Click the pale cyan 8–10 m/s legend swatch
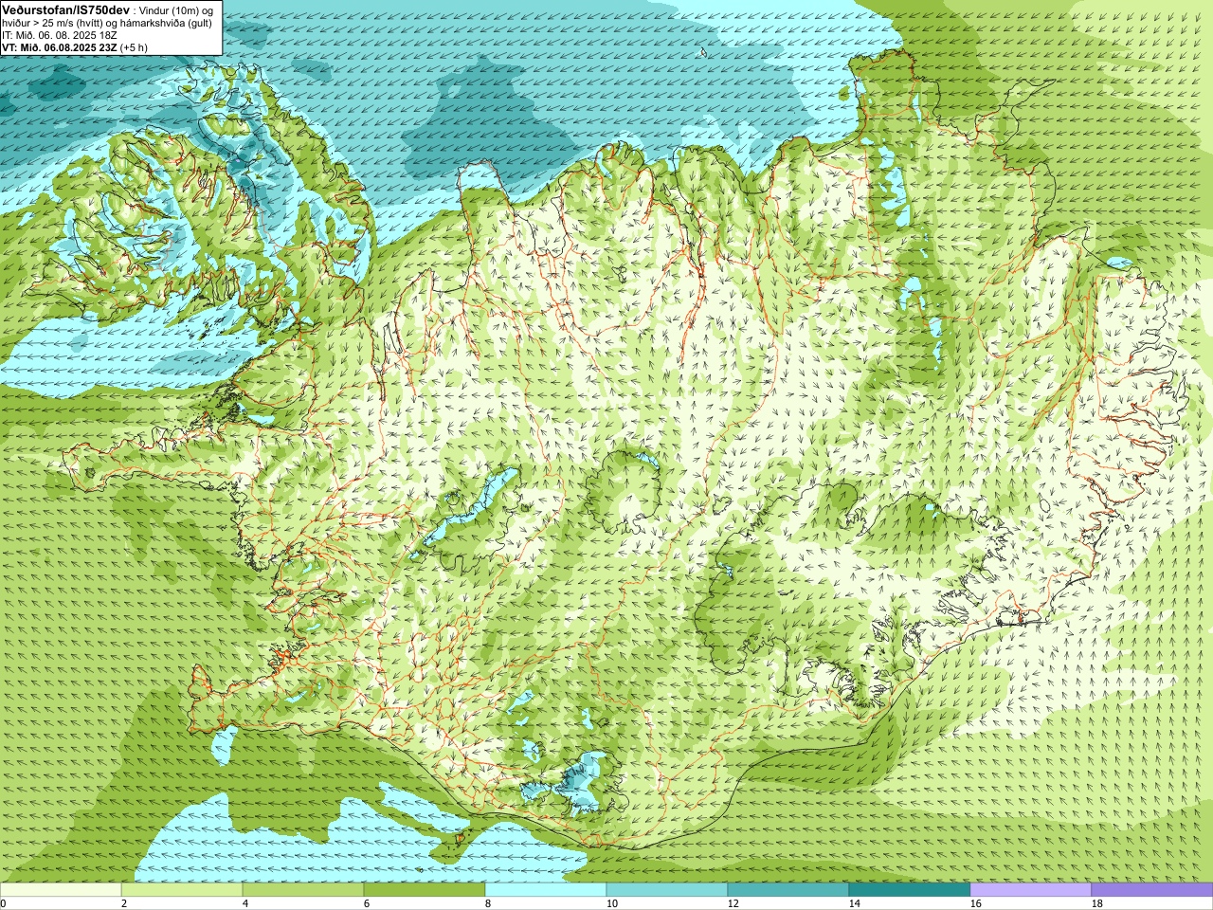Screen dimensions: 1213x910 546,890
